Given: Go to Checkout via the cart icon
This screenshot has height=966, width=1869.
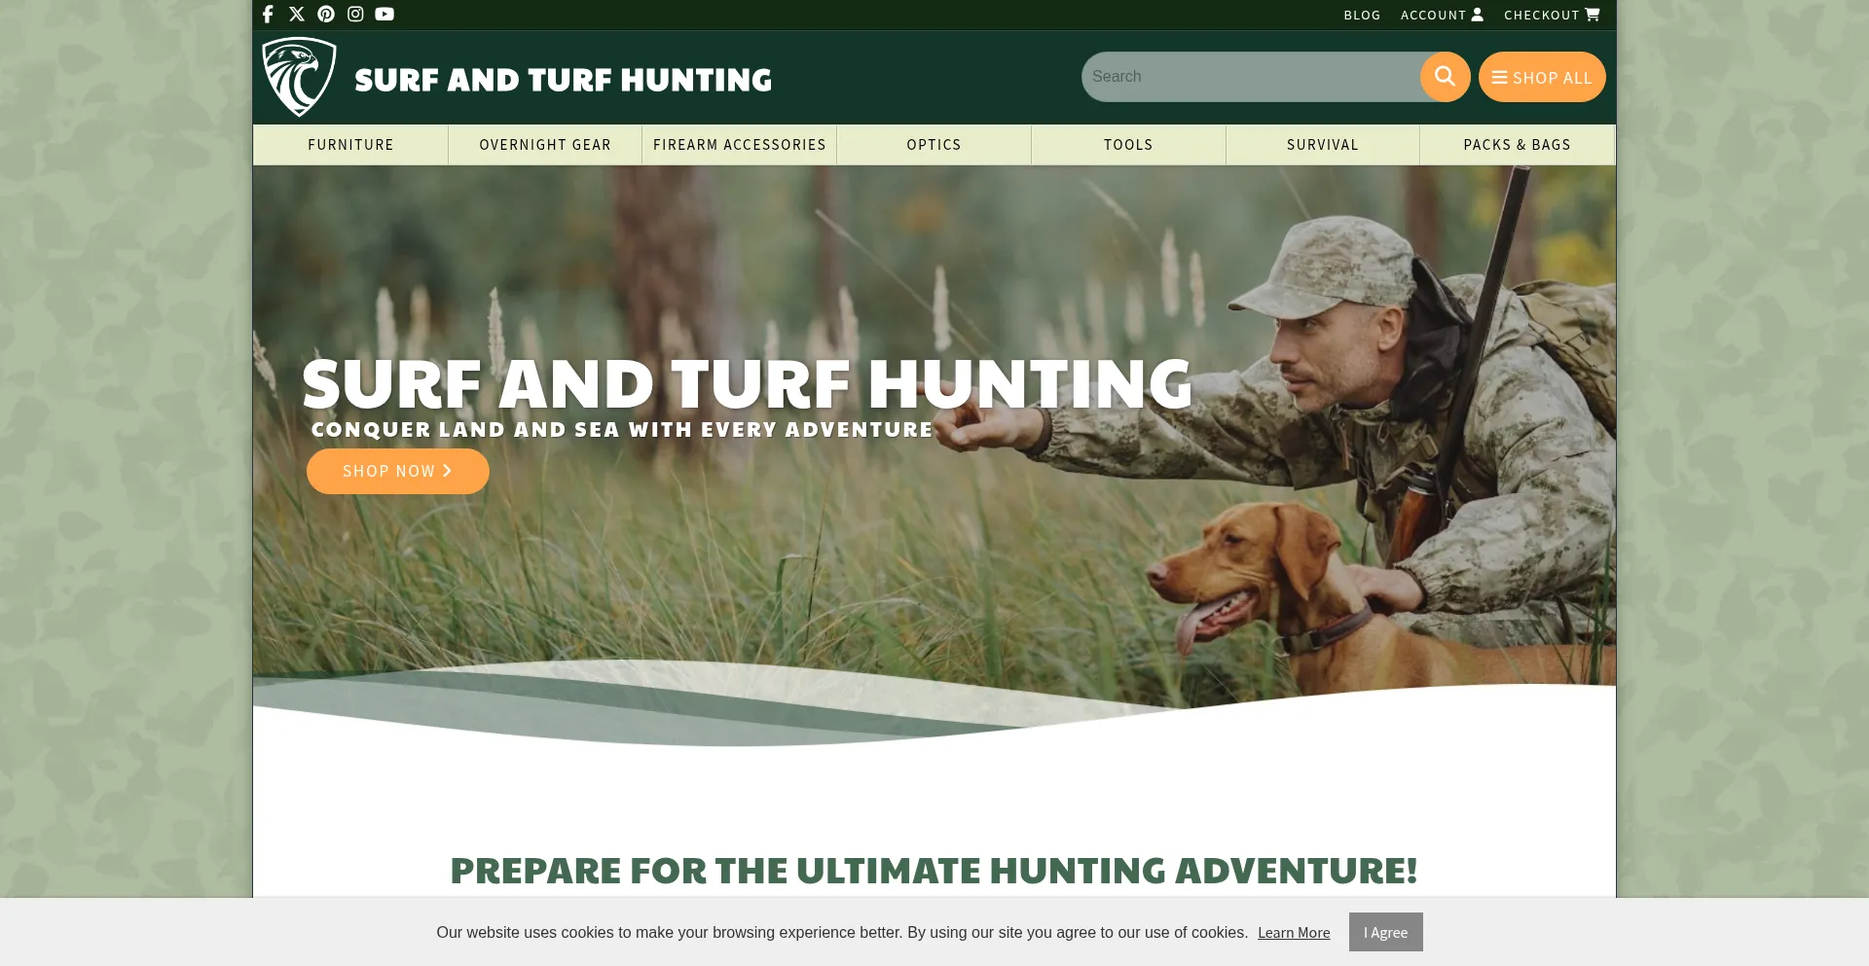Looking at the screenshot, I should 1552,15.
